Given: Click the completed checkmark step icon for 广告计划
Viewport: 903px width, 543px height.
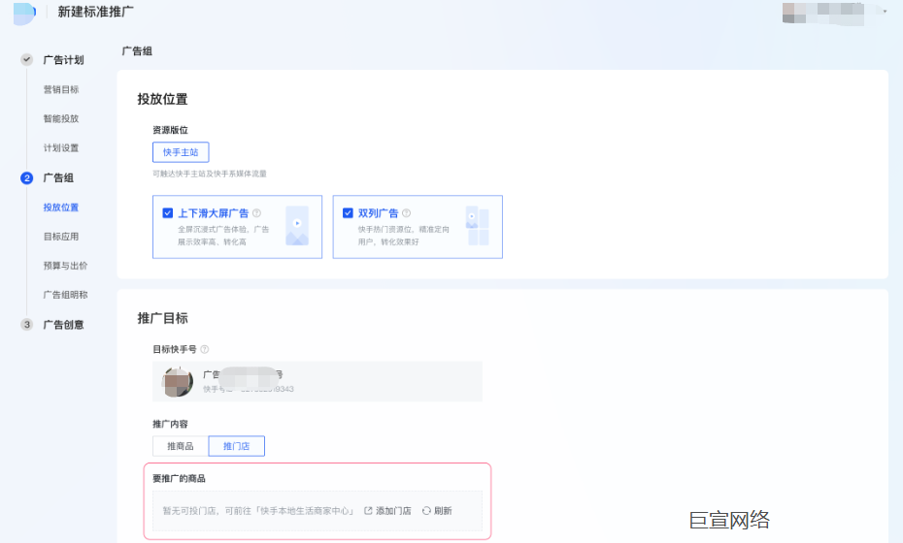Looking at the screenshot, I should click(x=26, y=59).
